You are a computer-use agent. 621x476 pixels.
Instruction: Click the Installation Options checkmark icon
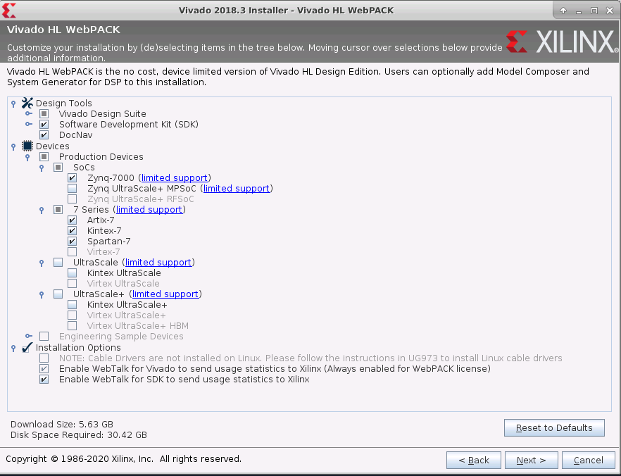pos(27,347)
